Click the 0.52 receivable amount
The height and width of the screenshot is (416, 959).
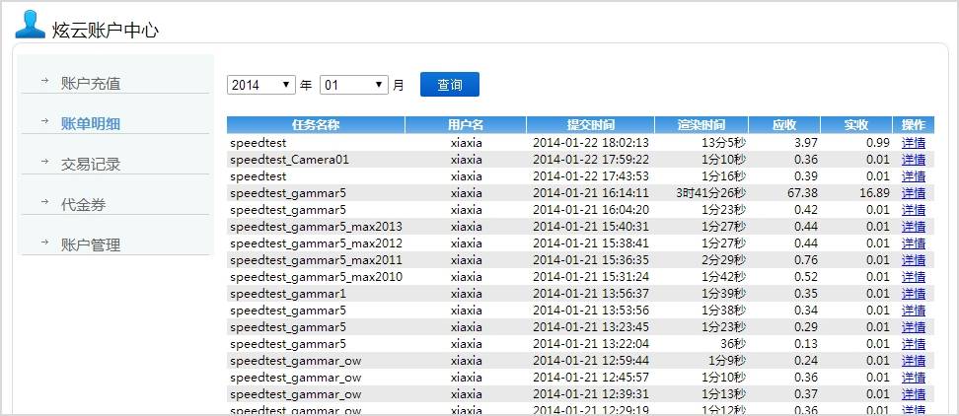pos(807,277)
